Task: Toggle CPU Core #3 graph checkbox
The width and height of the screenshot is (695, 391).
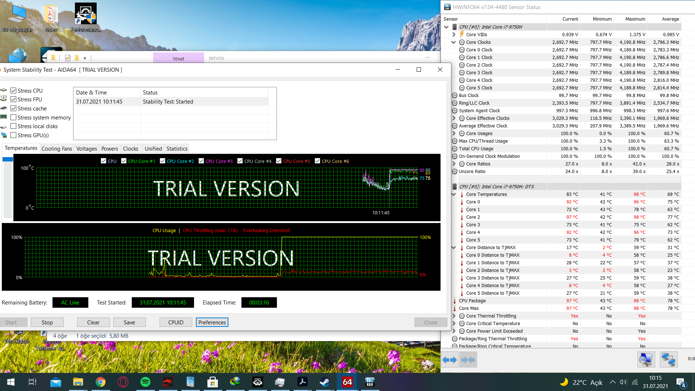Action: click(x=201, y=161)
